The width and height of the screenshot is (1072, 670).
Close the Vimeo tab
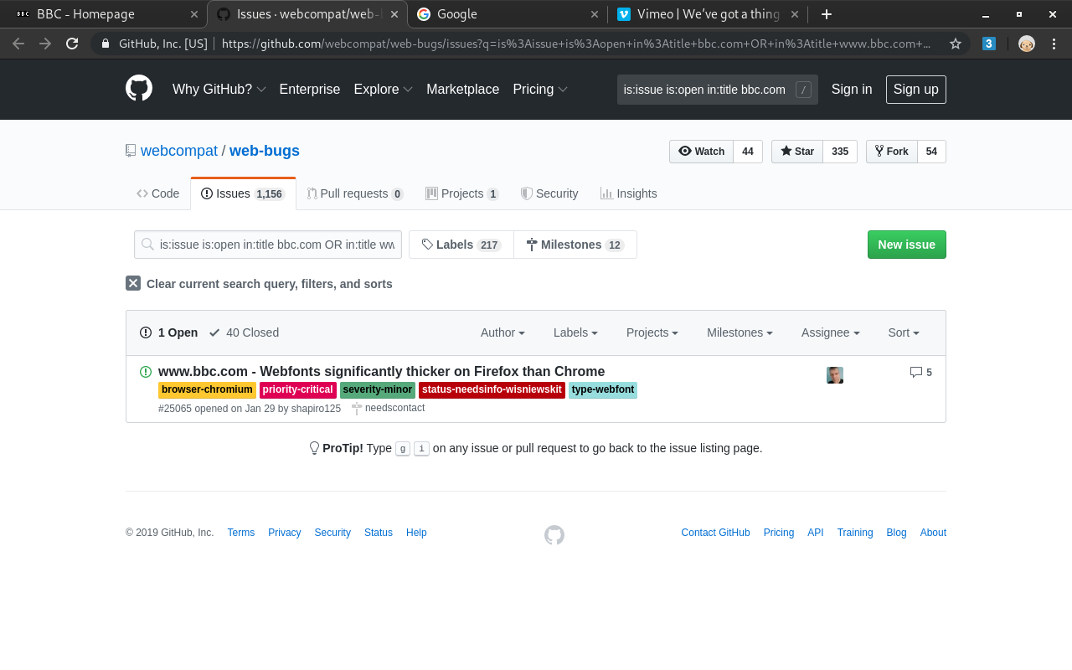pos(795,14)
